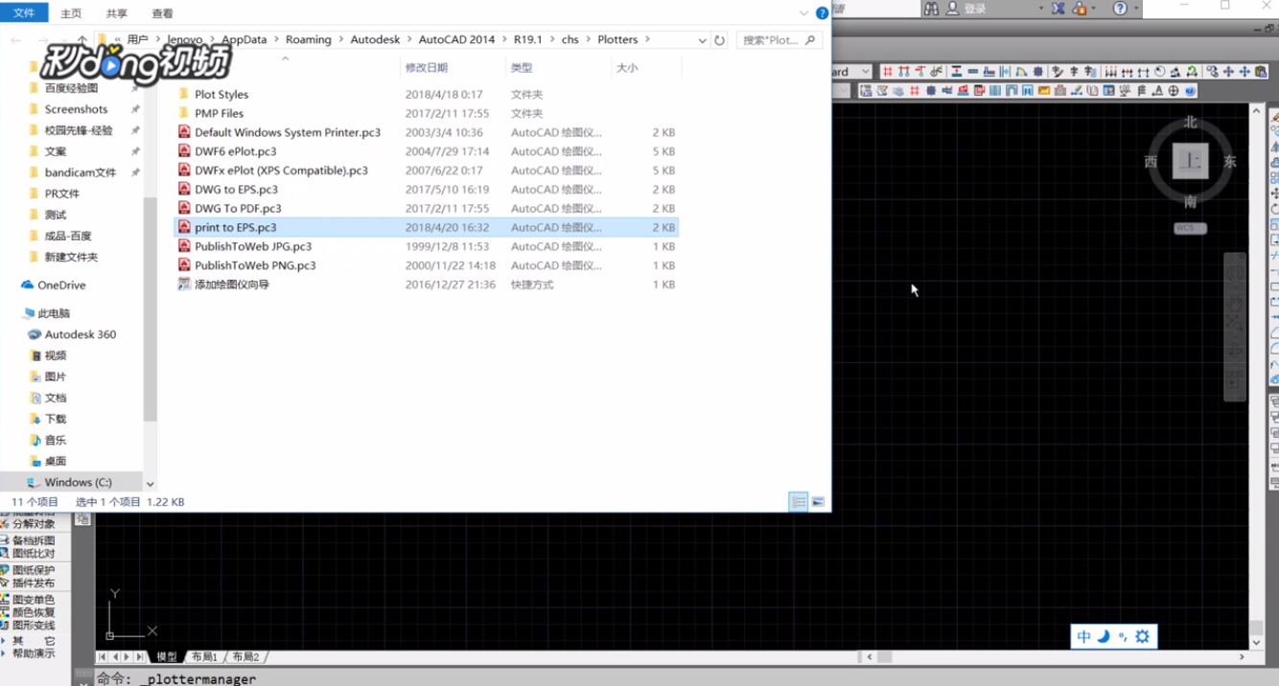This screenshot has width=1279, height=686.
Task: Select the 颜色恢复 tool
Action: [x=34, y=612]
